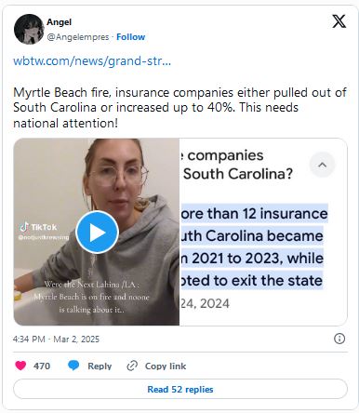Click Read 52 replies button
359x413 pixels.
click(180, 389)
